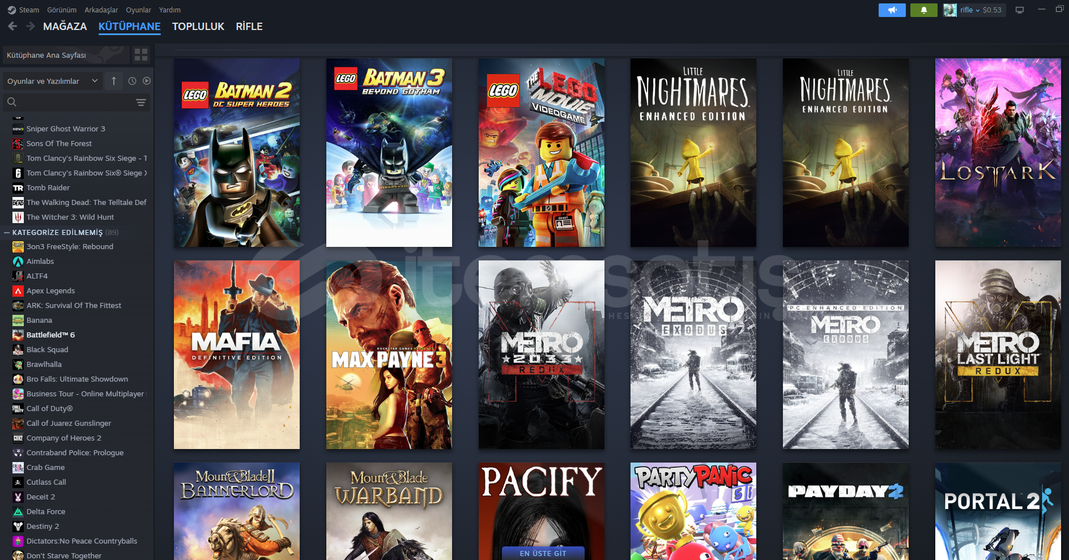The height and width of the screenshot is (560, 1069).
Task: Click The Witcher 3 wolf icon
Action: (x=18, y=217)
